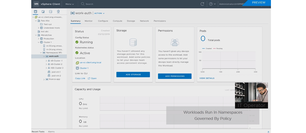
Task: Switch to the Summary tab
Action: pyautogui.click(x=76, y=21)
